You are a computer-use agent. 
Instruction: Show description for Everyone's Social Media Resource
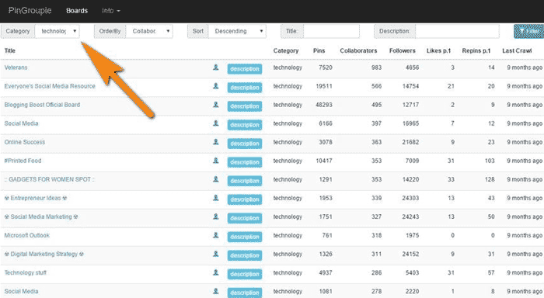[245, 88]
